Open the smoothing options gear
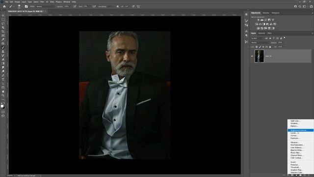Viewport: 314px width, 177px height. tap(118, 6)
